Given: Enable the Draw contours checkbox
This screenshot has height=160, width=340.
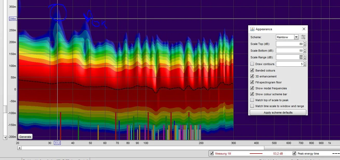Looking at the screenshot, I should point(252,64).
